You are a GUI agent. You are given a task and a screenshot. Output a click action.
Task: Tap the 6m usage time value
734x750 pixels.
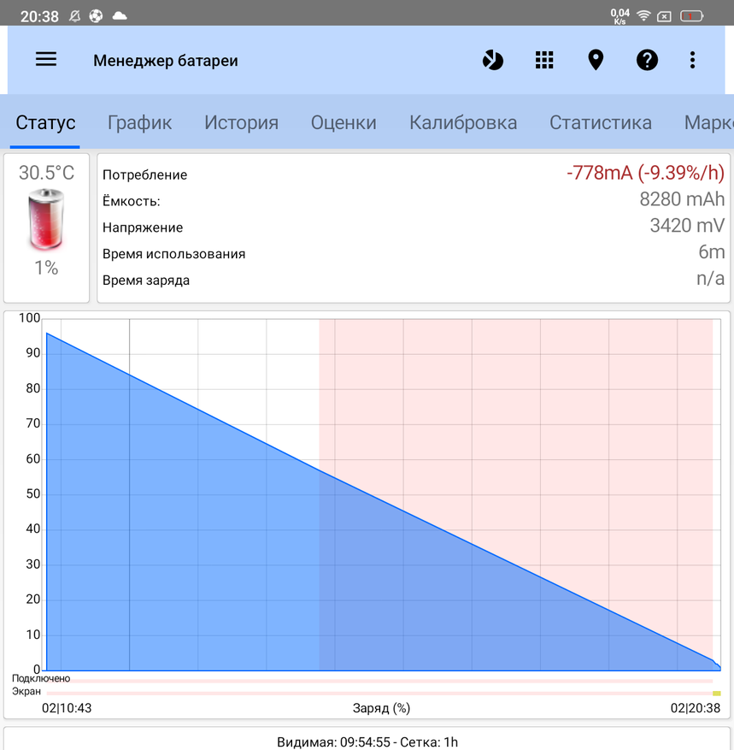[712, 251]
